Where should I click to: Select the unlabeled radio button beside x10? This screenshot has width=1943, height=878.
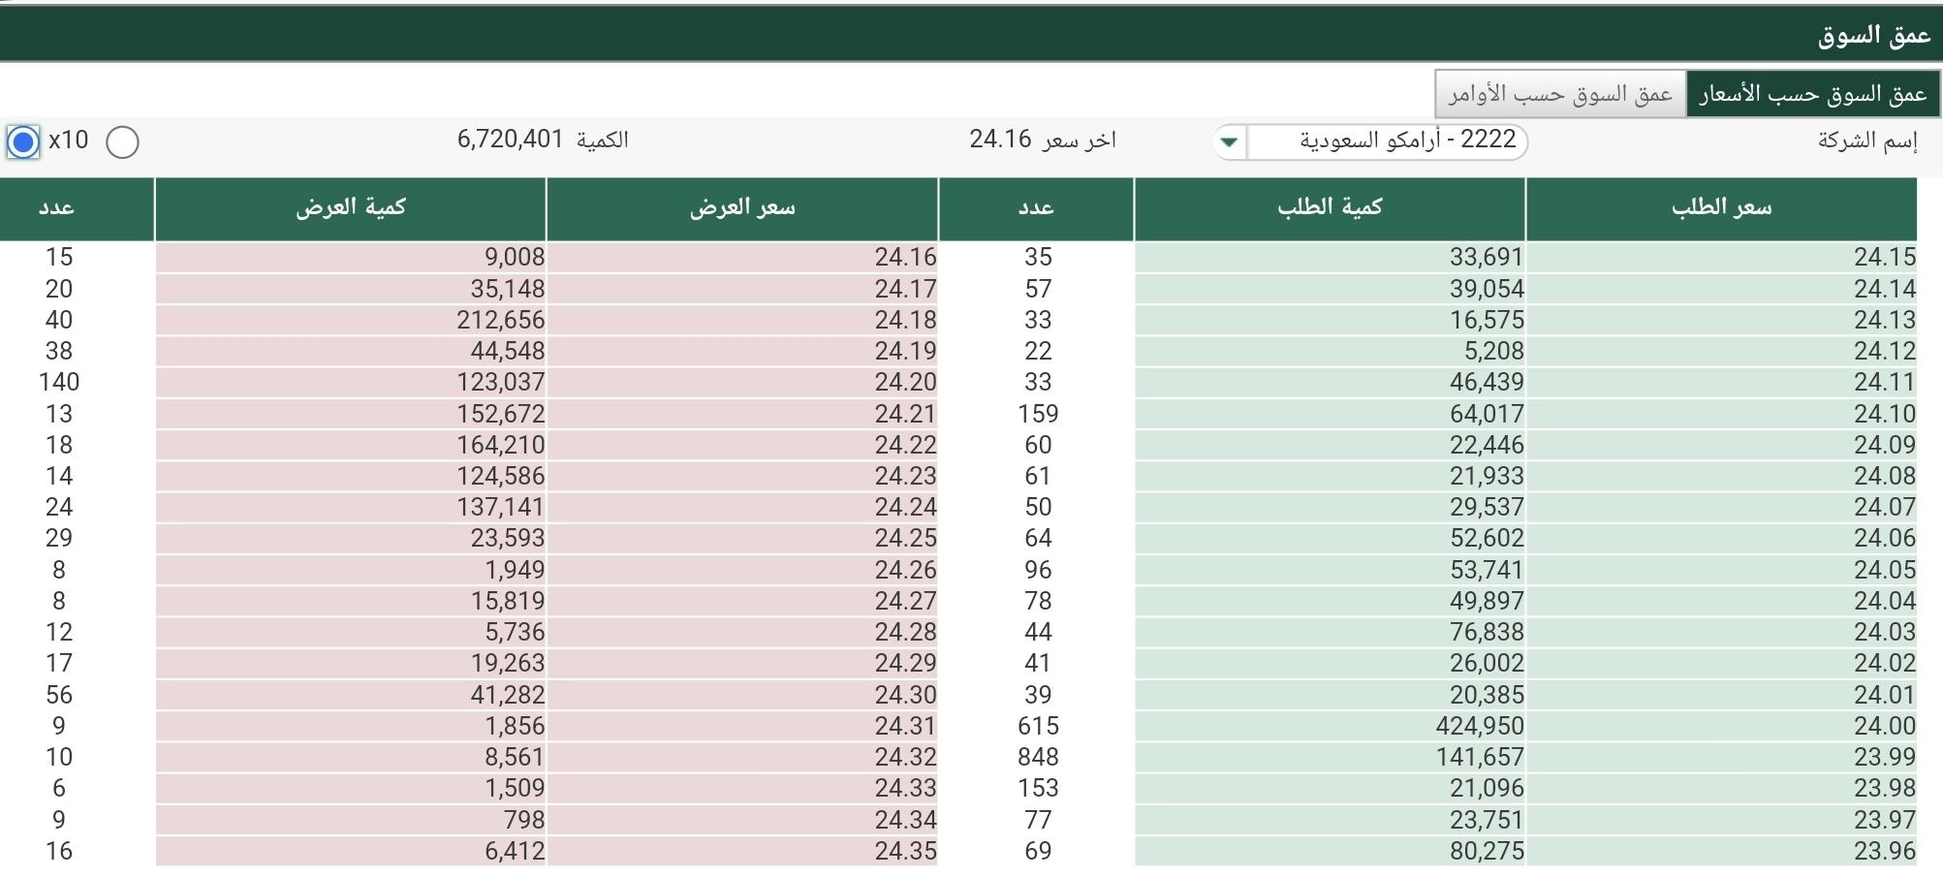coord(122,142)
